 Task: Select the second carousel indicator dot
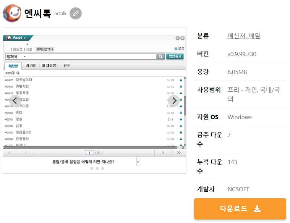[97, 168]
